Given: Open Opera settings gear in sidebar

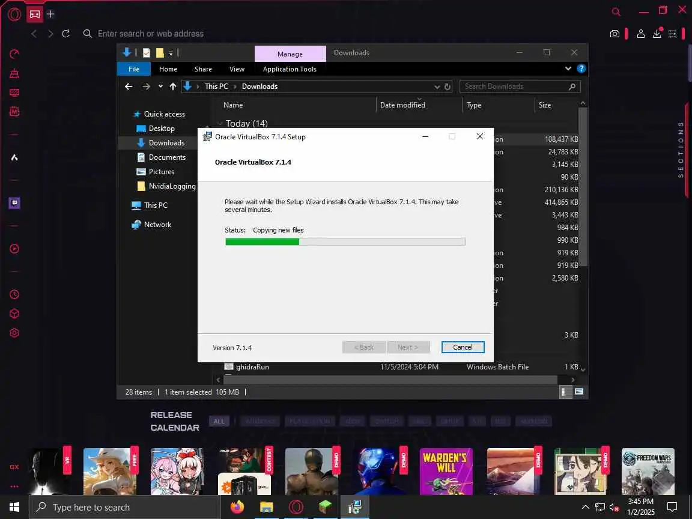Looking at the screenshot, I should click(14, 333).
